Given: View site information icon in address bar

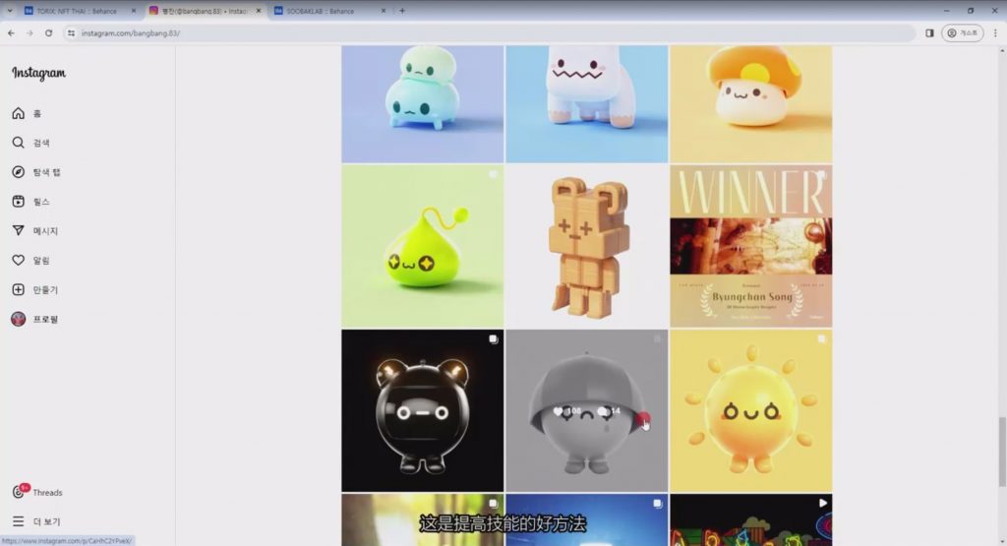Looking at the screenshot, I should coord(71,32).
